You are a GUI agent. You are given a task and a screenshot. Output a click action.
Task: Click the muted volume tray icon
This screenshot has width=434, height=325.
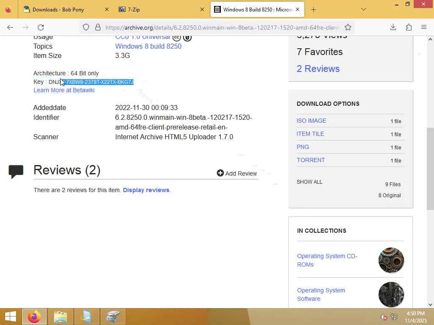pos(384,317)
